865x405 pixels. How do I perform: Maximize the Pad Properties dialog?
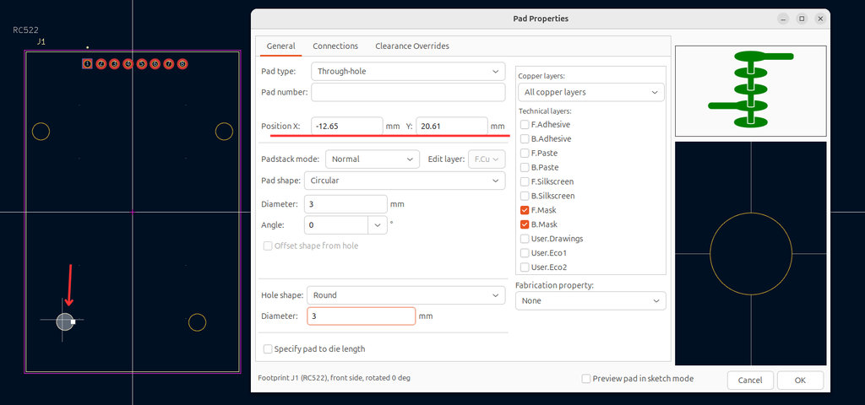[801, 19]
